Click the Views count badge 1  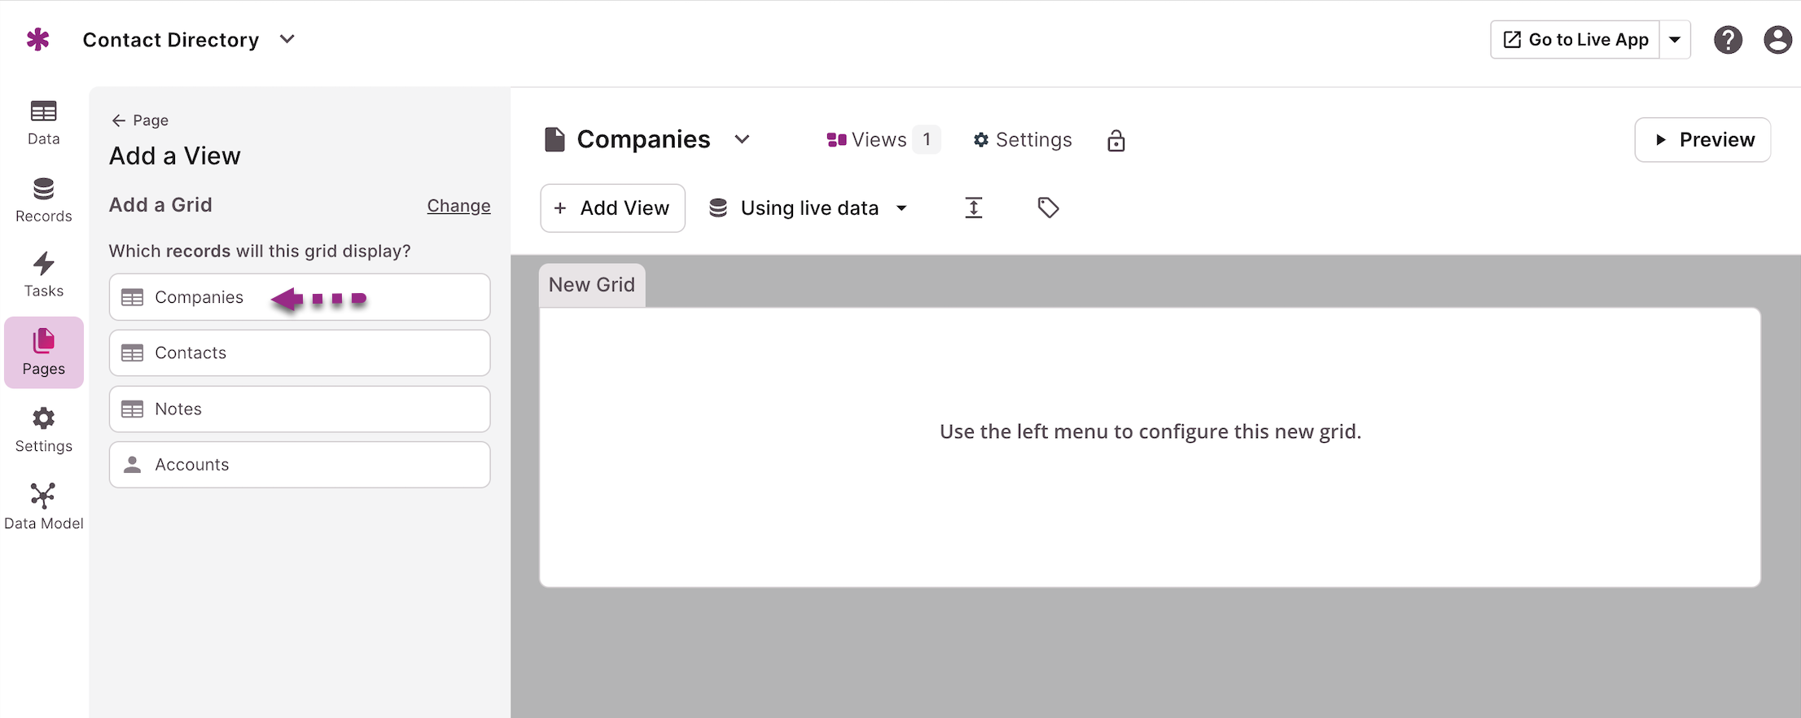927,140
